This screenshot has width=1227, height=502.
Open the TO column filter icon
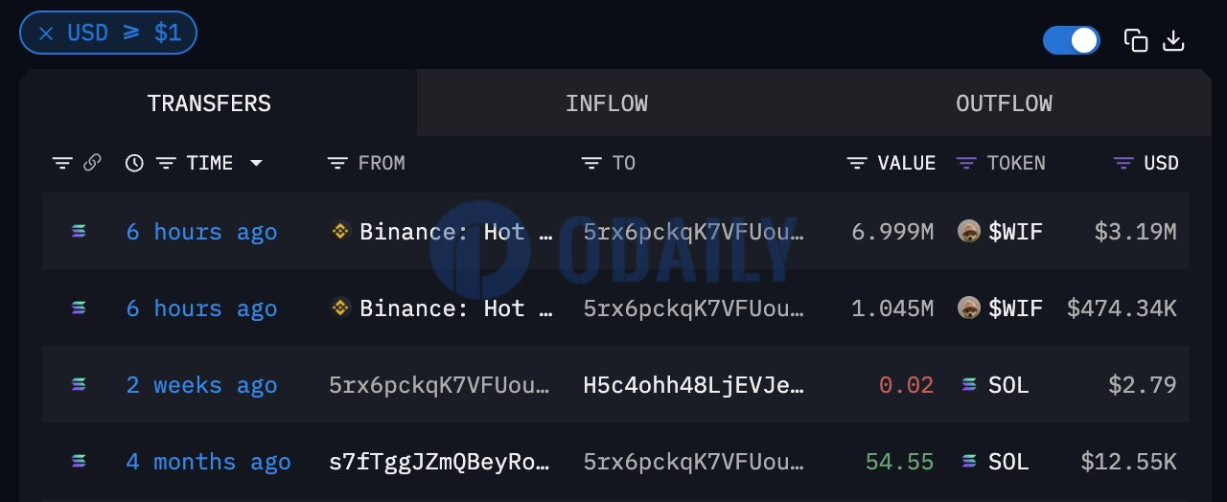591,164
